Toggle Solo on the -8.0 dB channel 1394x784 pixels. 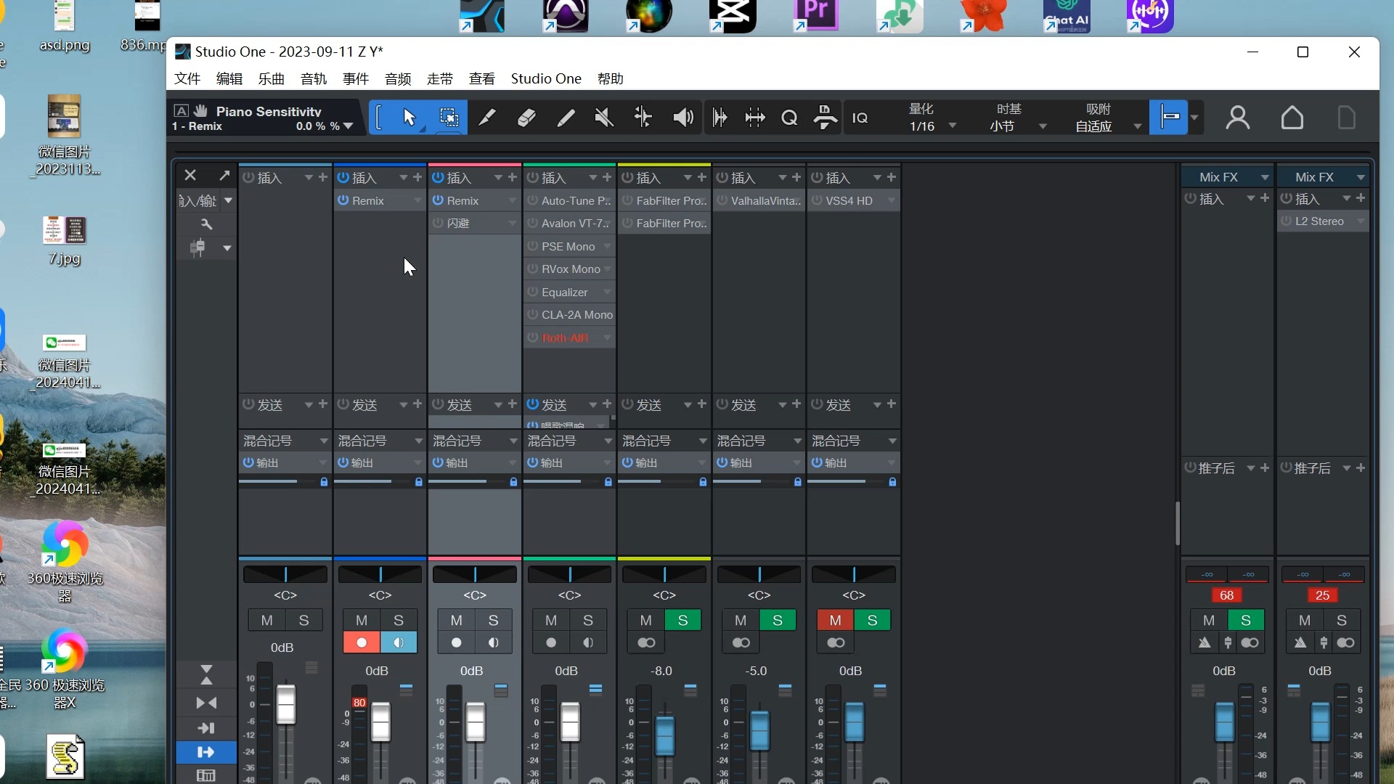[x=682, y=620]
